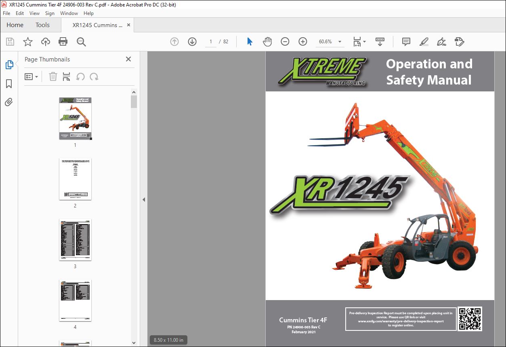Switch to the Home tab
Image resolution: width=506 pixels, height=347 pixels.
click(x=15, y=25)
